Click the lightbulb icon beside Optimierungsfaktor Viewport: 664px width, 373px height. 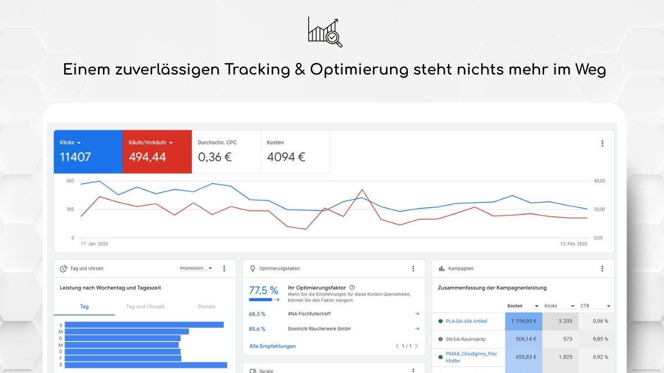(253, 269)
